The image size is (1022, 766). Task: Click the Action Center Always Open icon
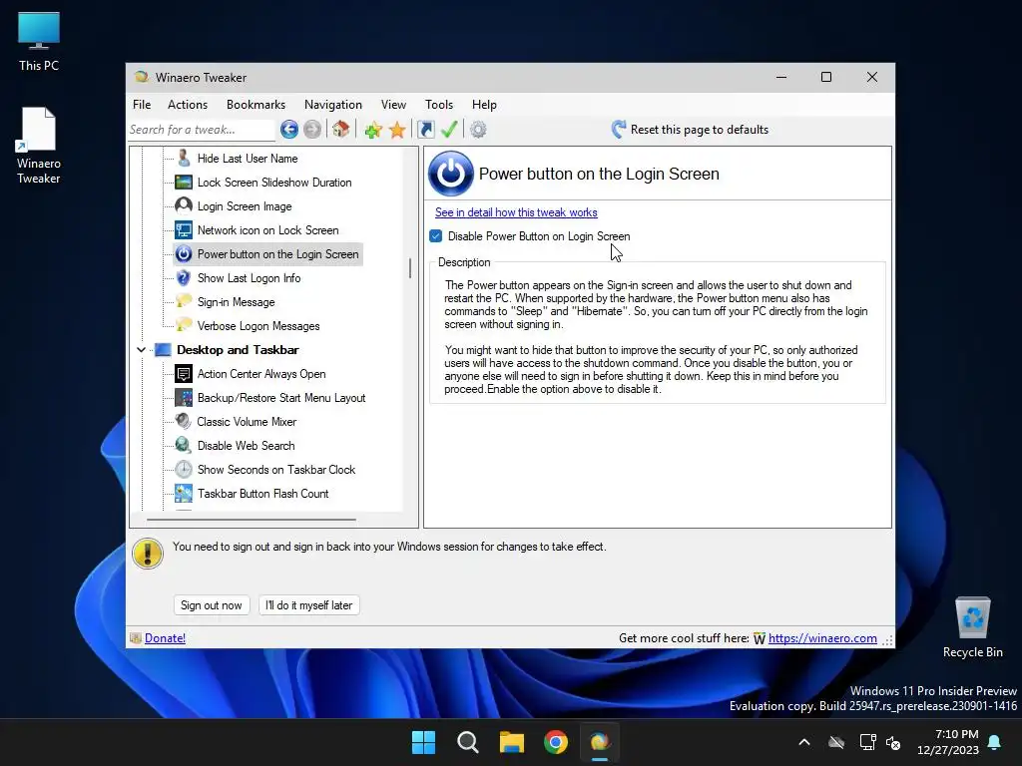tap(184, 374)
